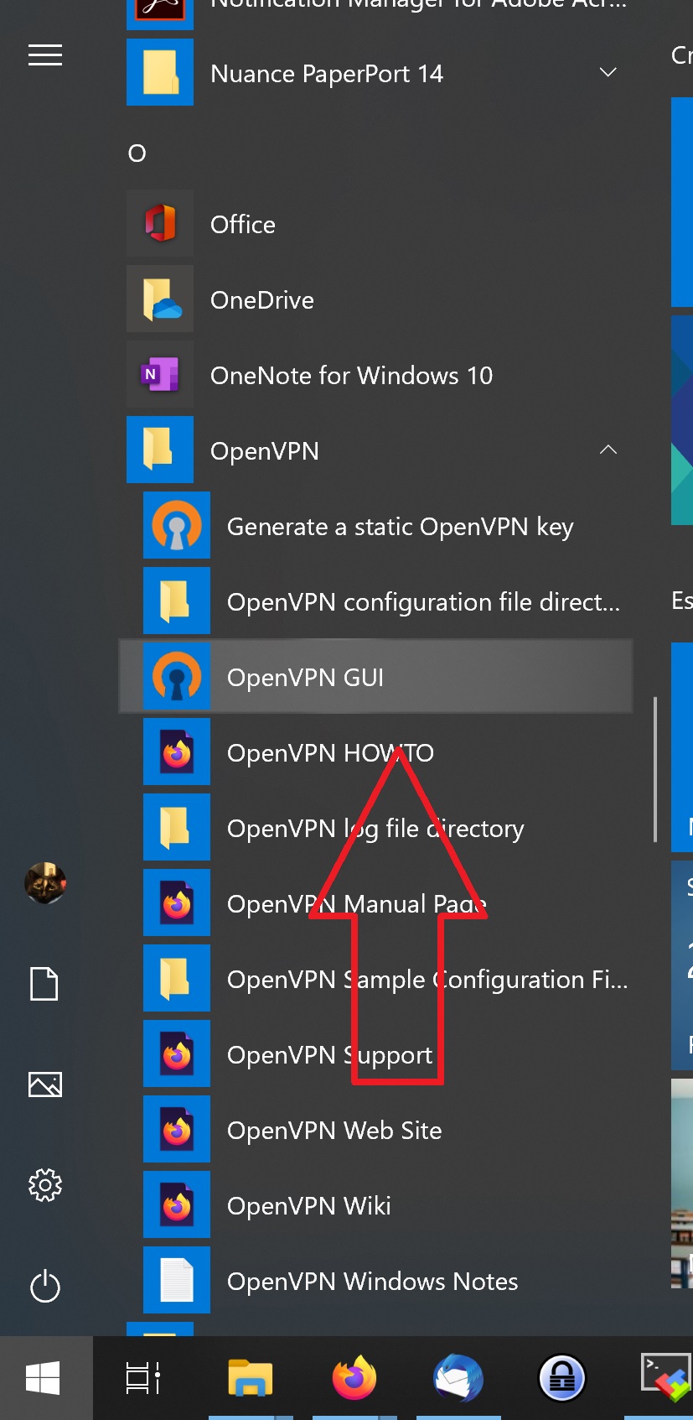Select the letter O section header
The image size is (693, 1420).
pos(137,153)
